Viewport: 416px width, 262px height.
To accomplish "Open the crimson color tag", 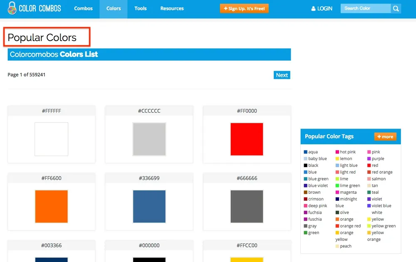I will point(316,199).
